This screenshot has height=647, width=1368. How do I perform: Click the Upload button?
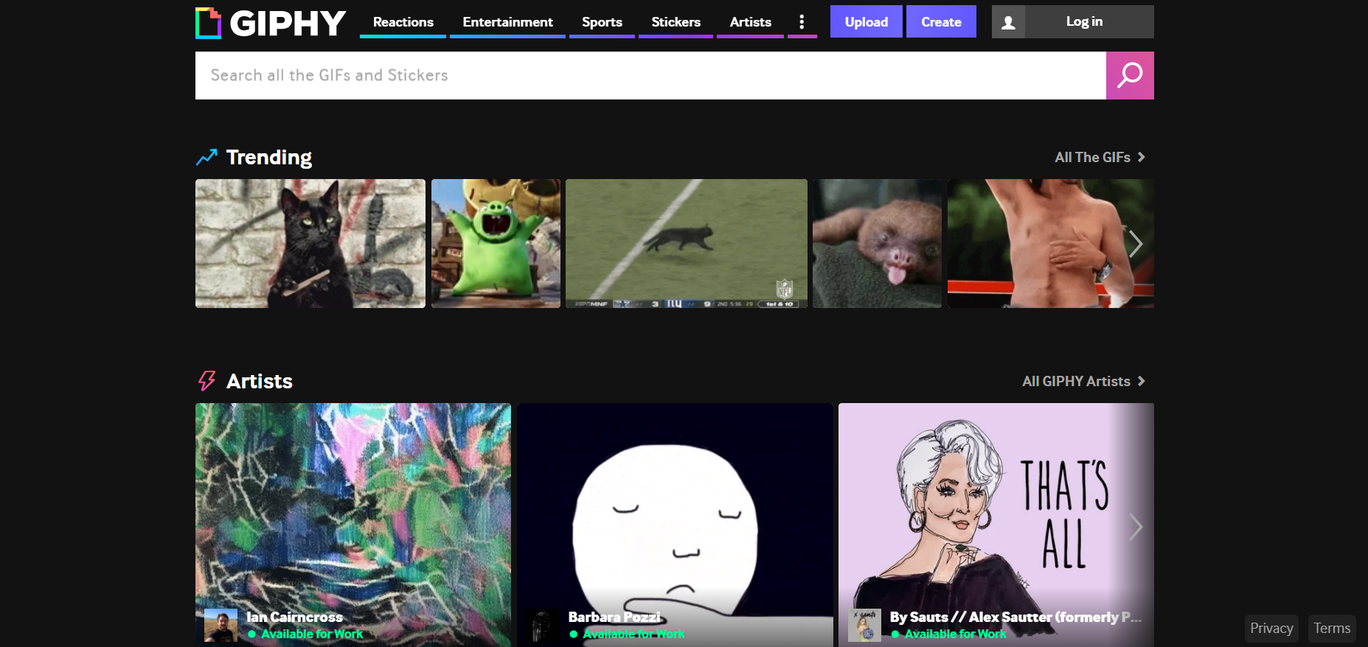click(x=867, y=22)
